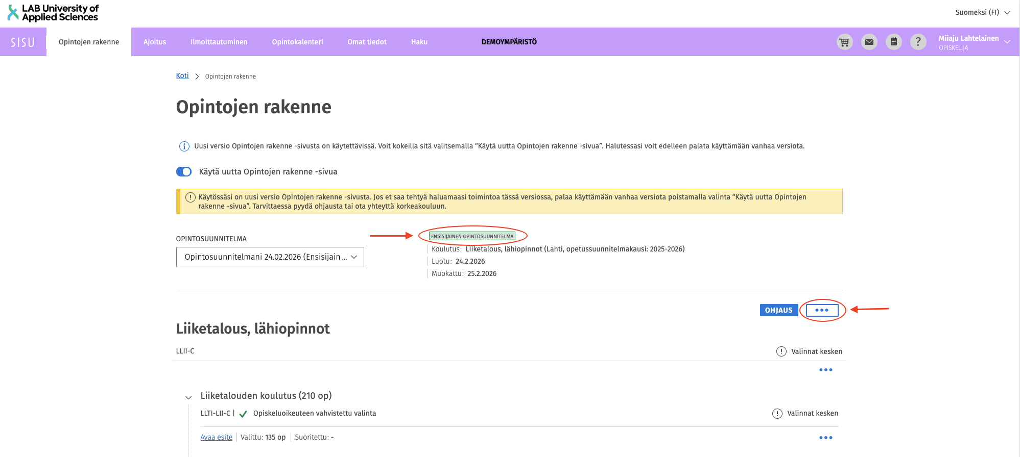Screen dimensions: 1020x457
Task: Click the OHJAUS button
Action: click(x=778, y=310)
